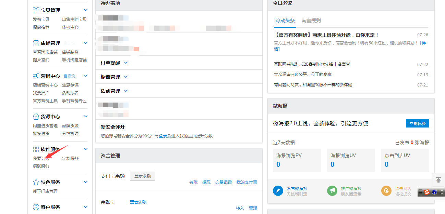The width and height of the screenshot is (445, 214).
Task: Click the 转入 link under 余额宝
Action: 240,208
